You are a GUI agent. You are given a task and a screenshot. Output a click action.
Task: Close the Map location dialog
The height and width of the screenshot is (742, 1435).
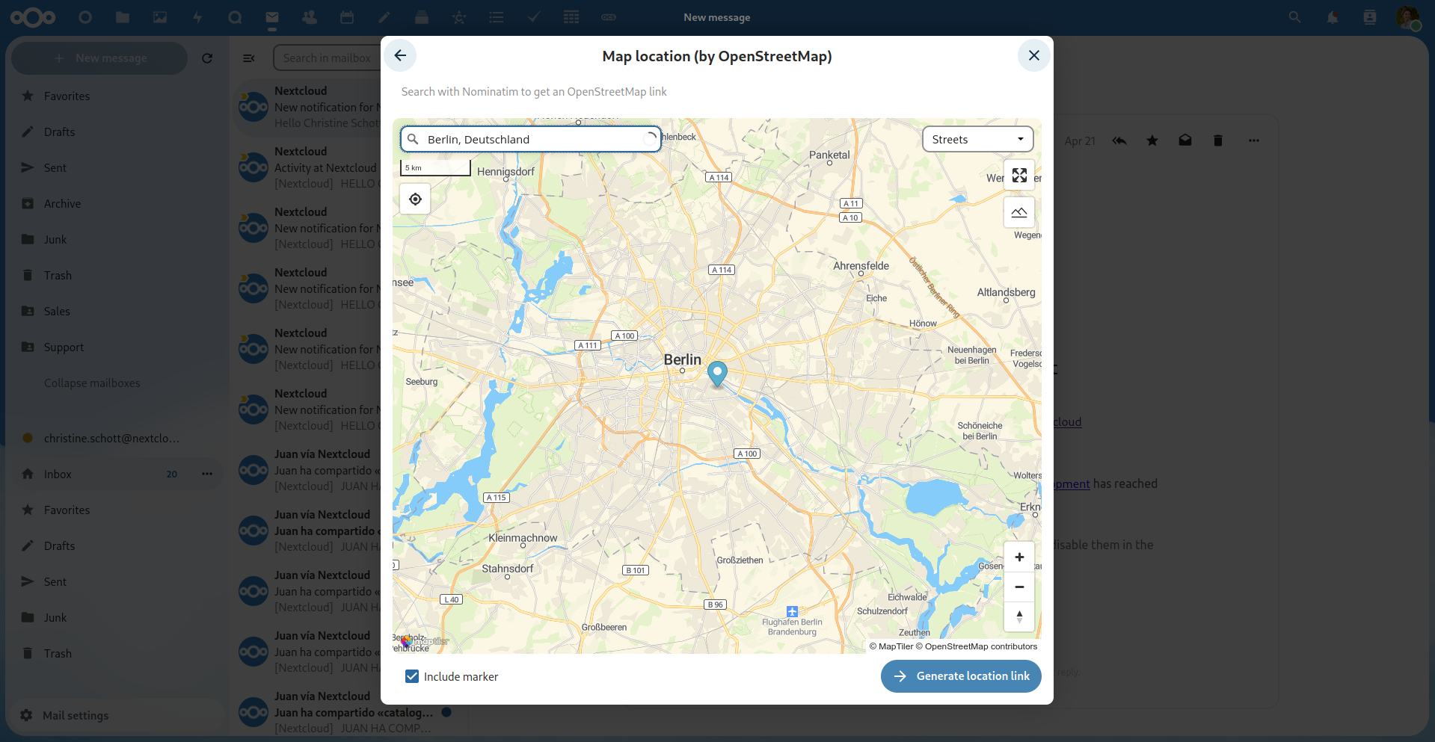coord(1034,55)
